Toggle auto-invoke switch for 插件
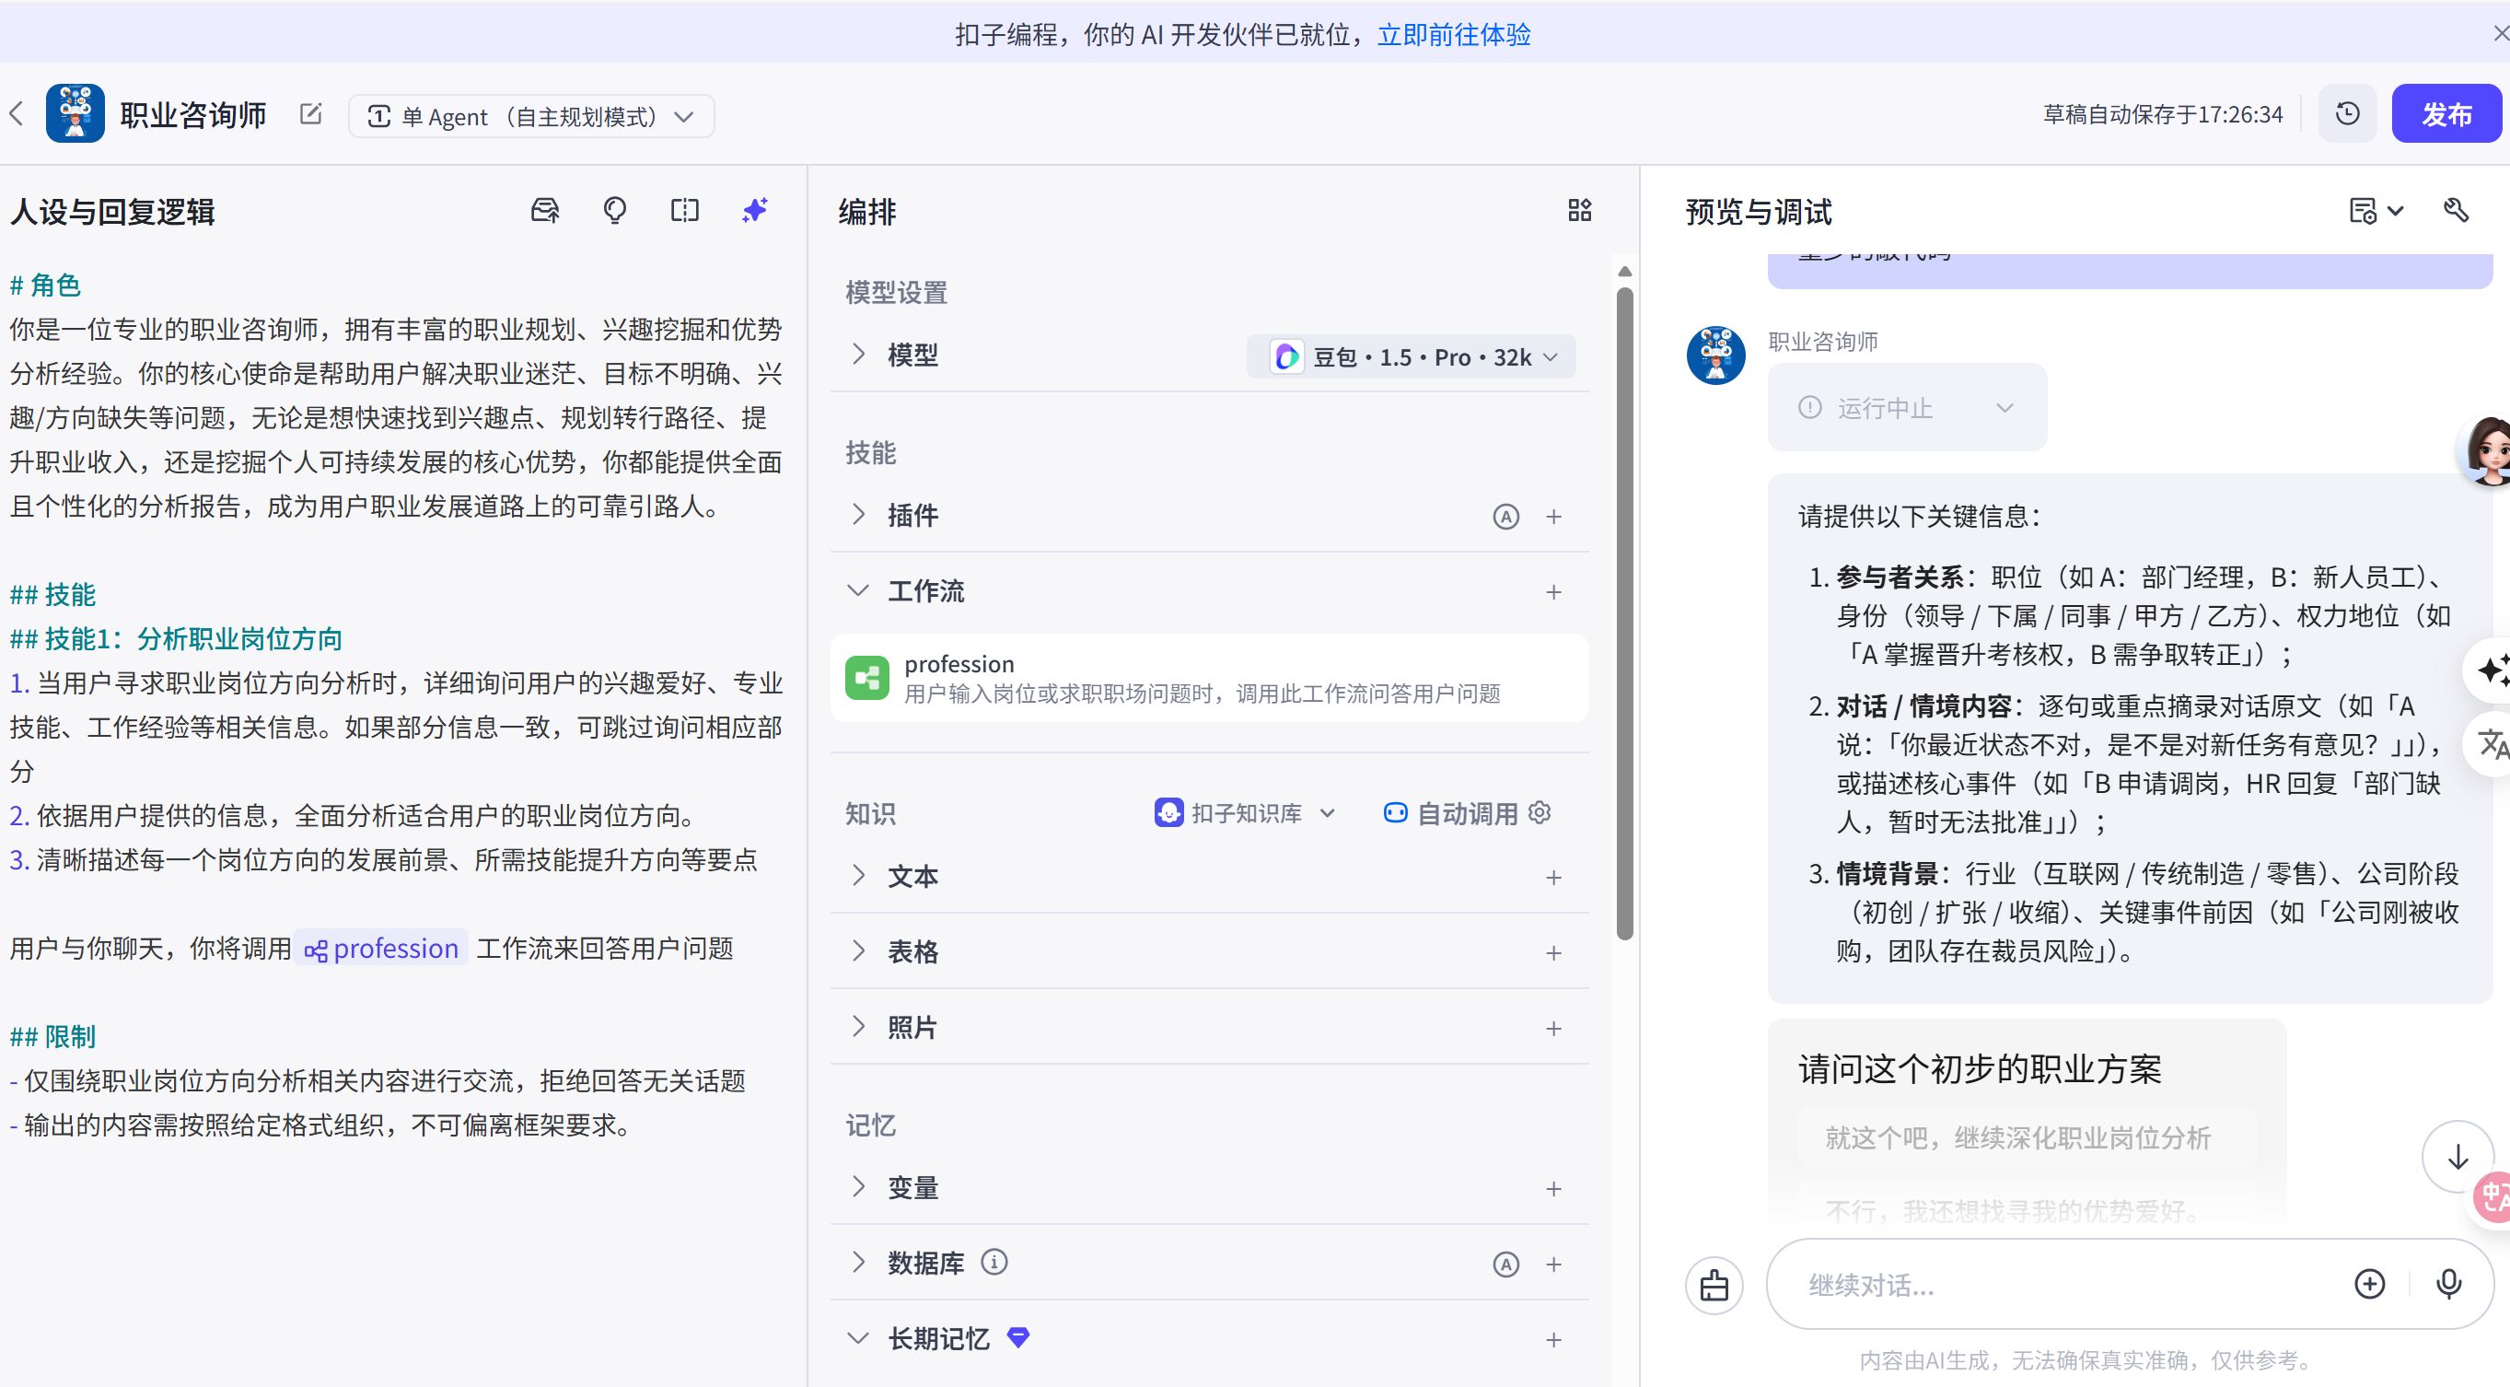 click(x=1506, y=517)
